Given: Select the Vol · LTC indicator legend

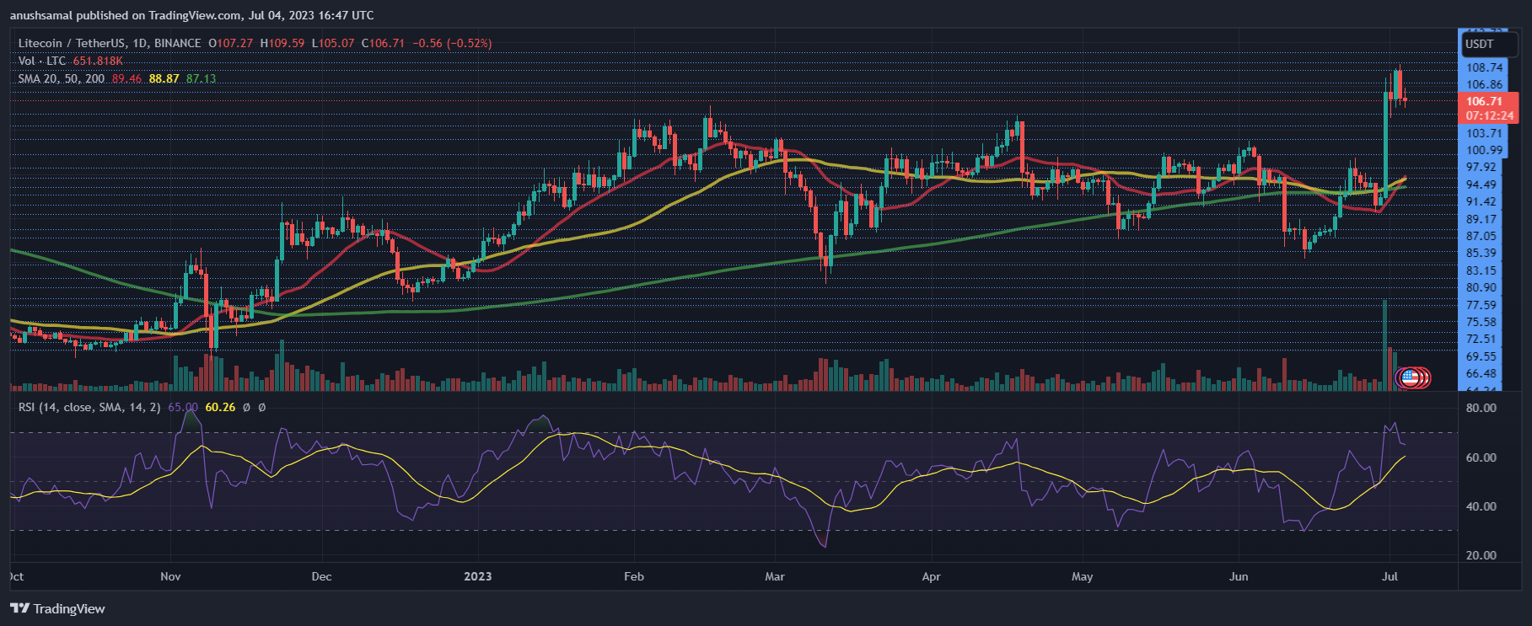Looking at the screenshot, I should point(42,61).
